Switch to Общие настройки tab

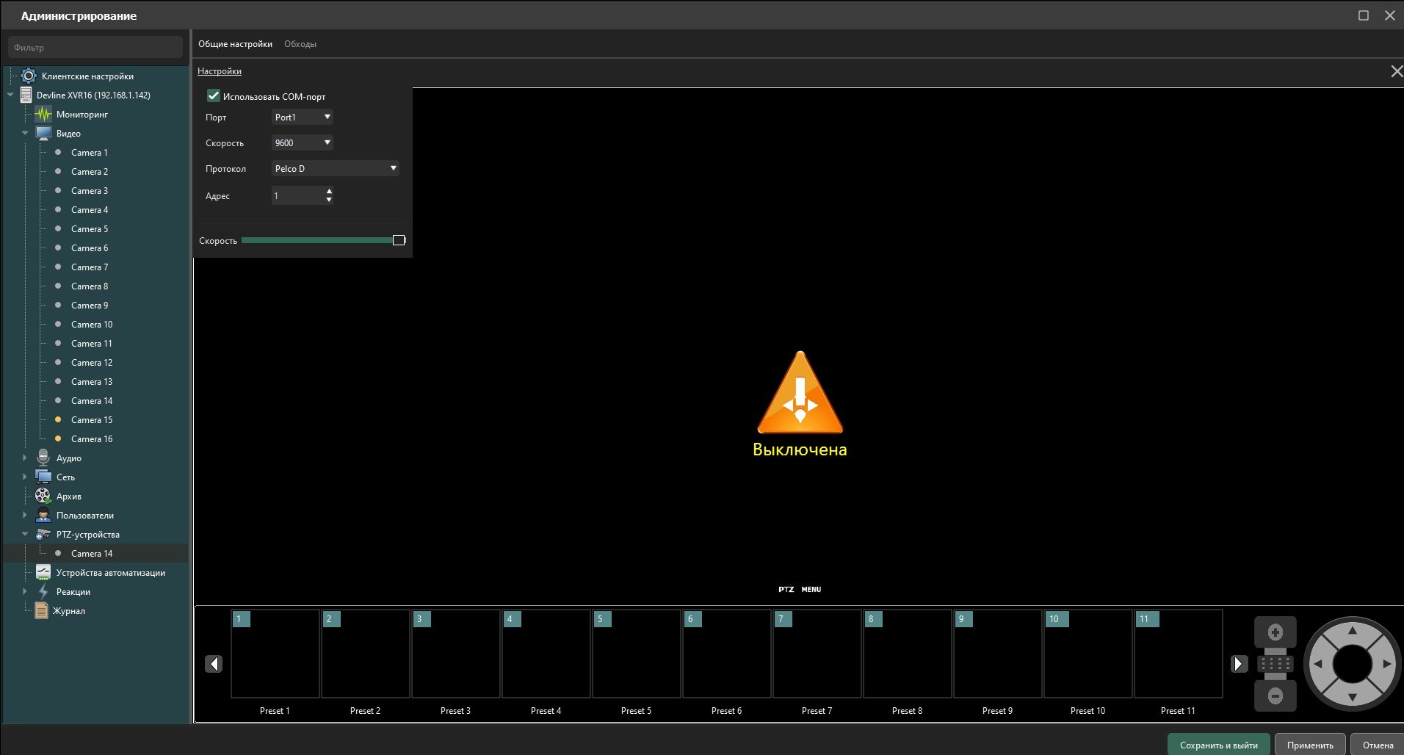coord(235,44)
